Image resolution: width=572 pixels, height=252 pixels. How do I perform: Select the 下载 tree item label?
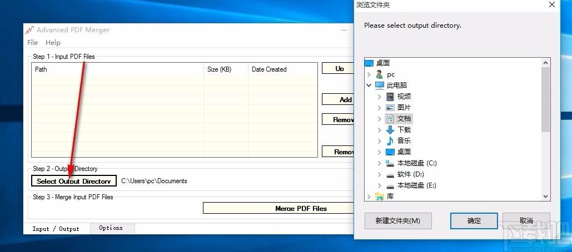404,130
